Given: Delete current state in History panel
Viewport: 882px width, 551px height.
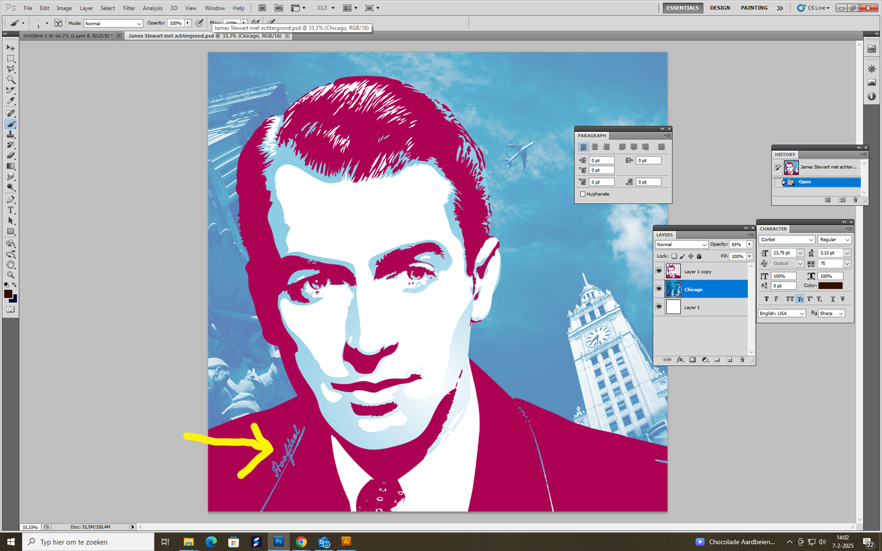Looking at the screenshot, I should pyautogui.click(x=855, y=200).
